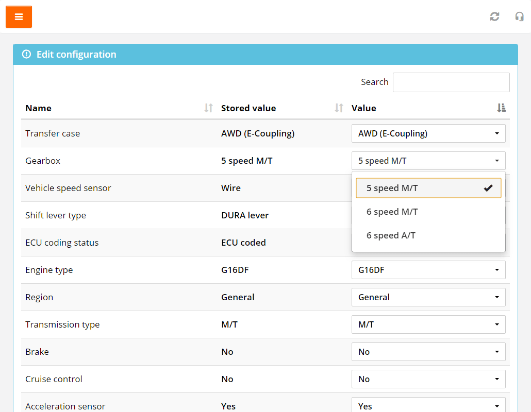Image resolution: width=531 pixels, height=412 pixels.
Task: Click the Search input field
Action: pos(451,82)
